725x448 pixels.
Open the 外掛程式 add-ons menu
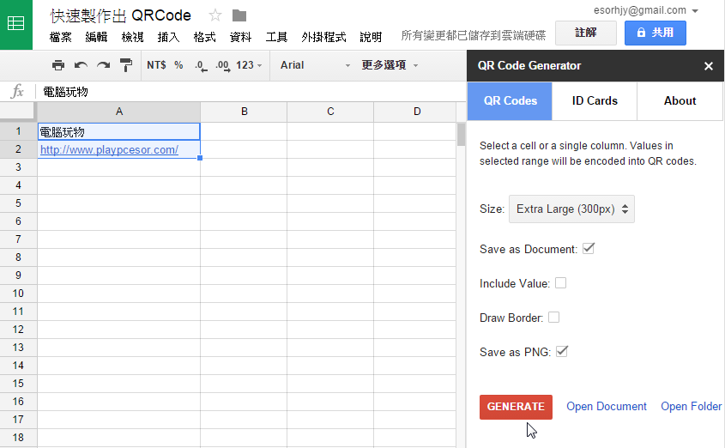pos(323,37)
